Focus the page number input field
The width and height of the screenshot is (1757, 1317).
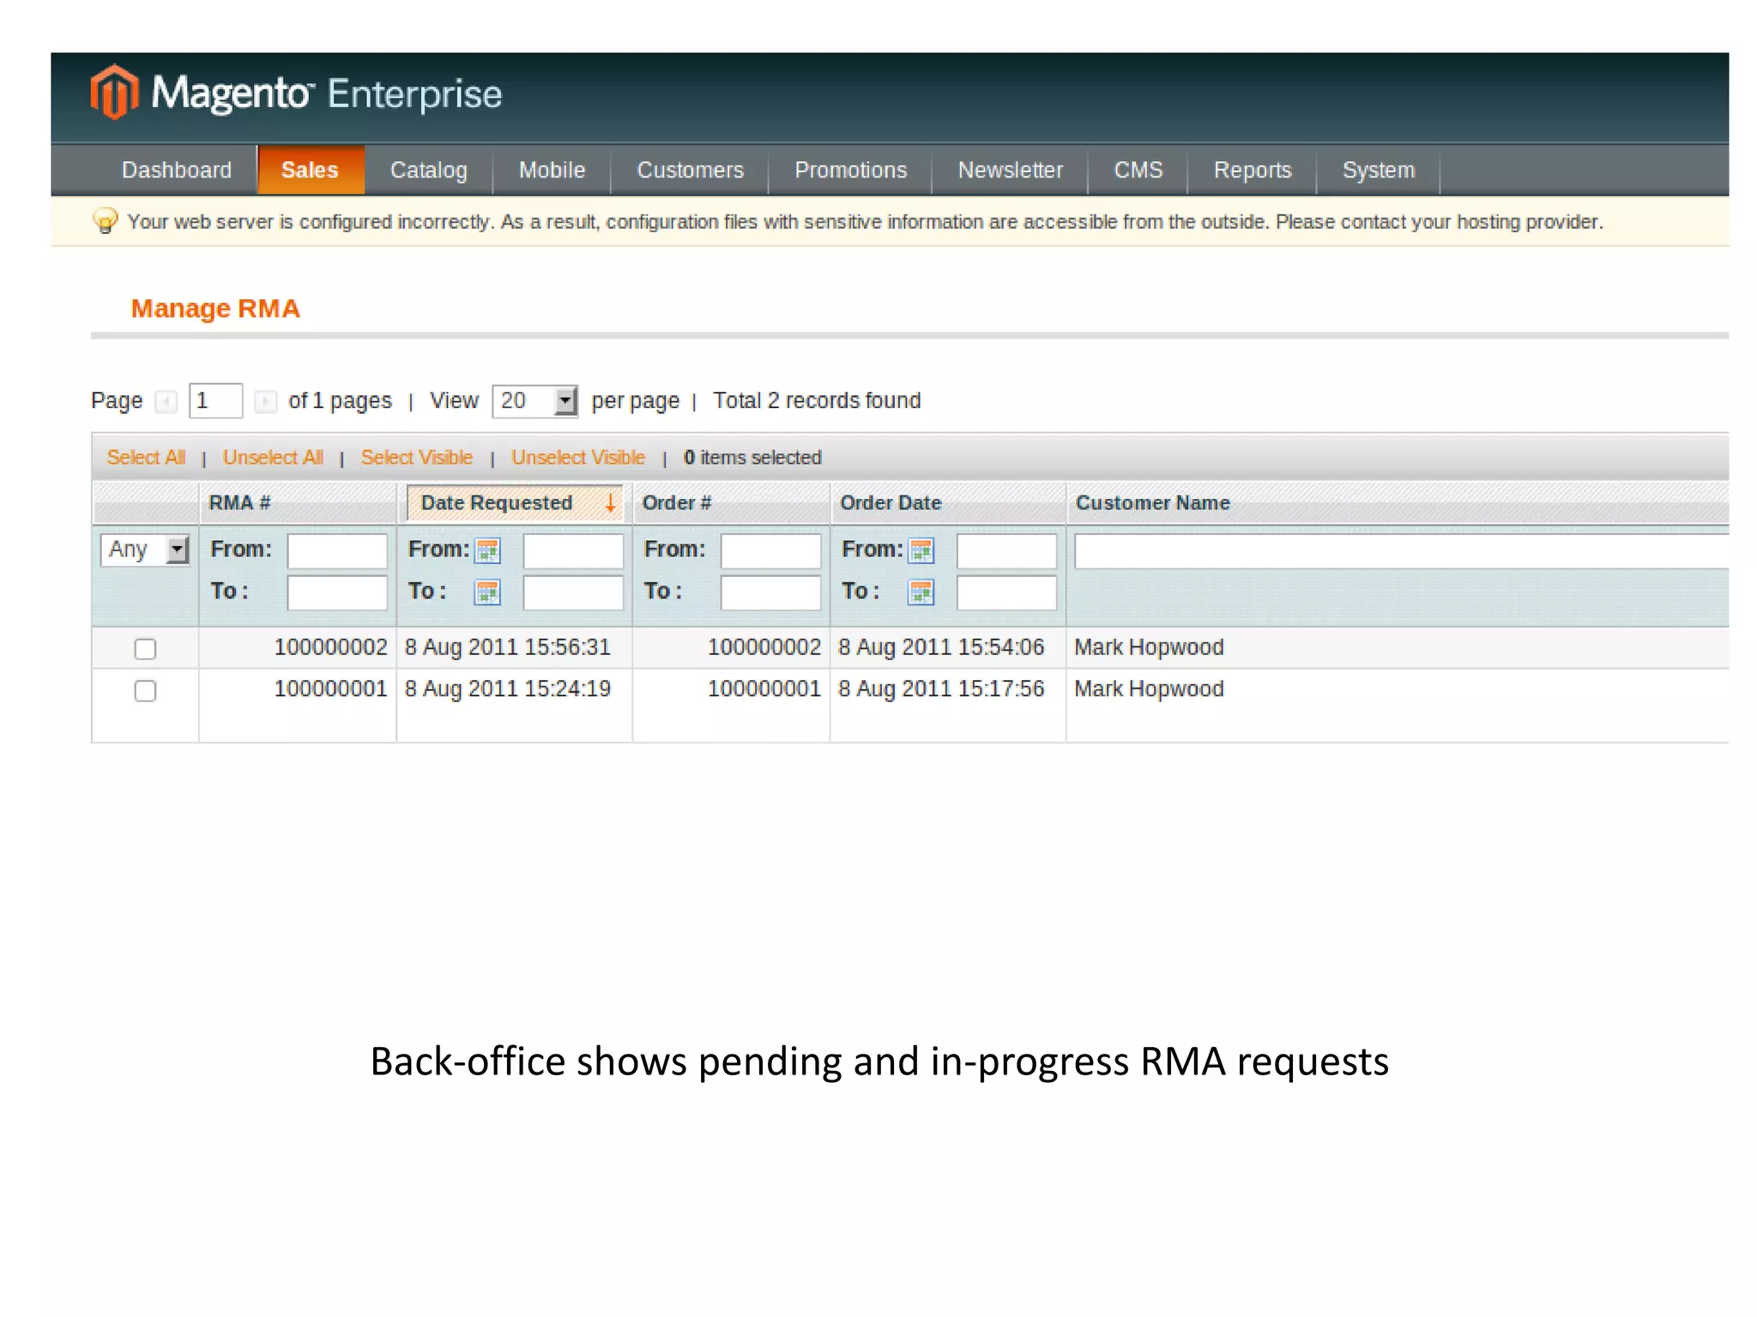click(x=215, y=400)
